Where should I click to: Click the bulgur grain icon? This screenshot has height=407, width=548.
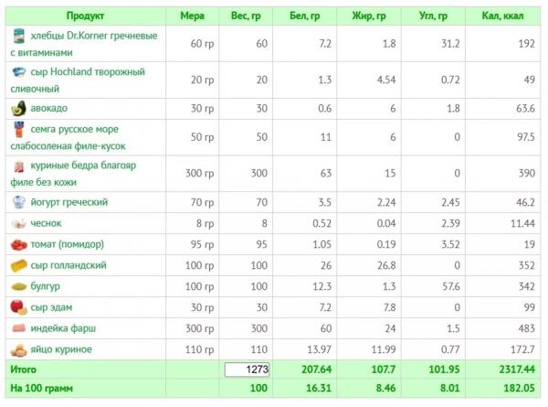[19, 286]
